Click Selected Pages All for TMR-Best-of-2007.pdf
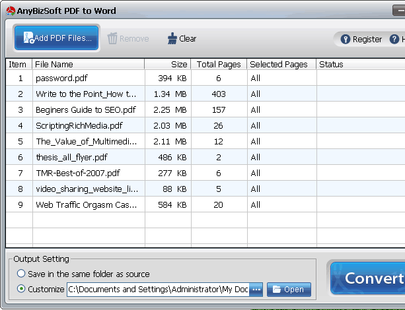This screenshot has height=310, width=405. pyautogui.click(x=255, y=173)
